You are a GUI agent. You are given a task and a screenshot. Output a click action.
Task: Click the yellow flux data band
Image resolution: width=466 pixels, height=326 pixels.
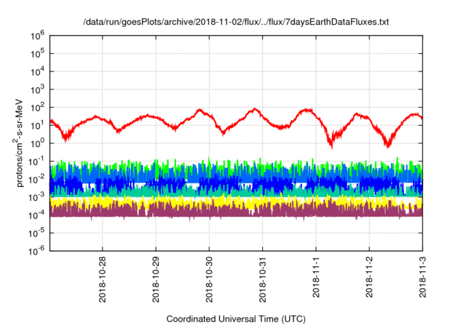click(x=236, y=202)
